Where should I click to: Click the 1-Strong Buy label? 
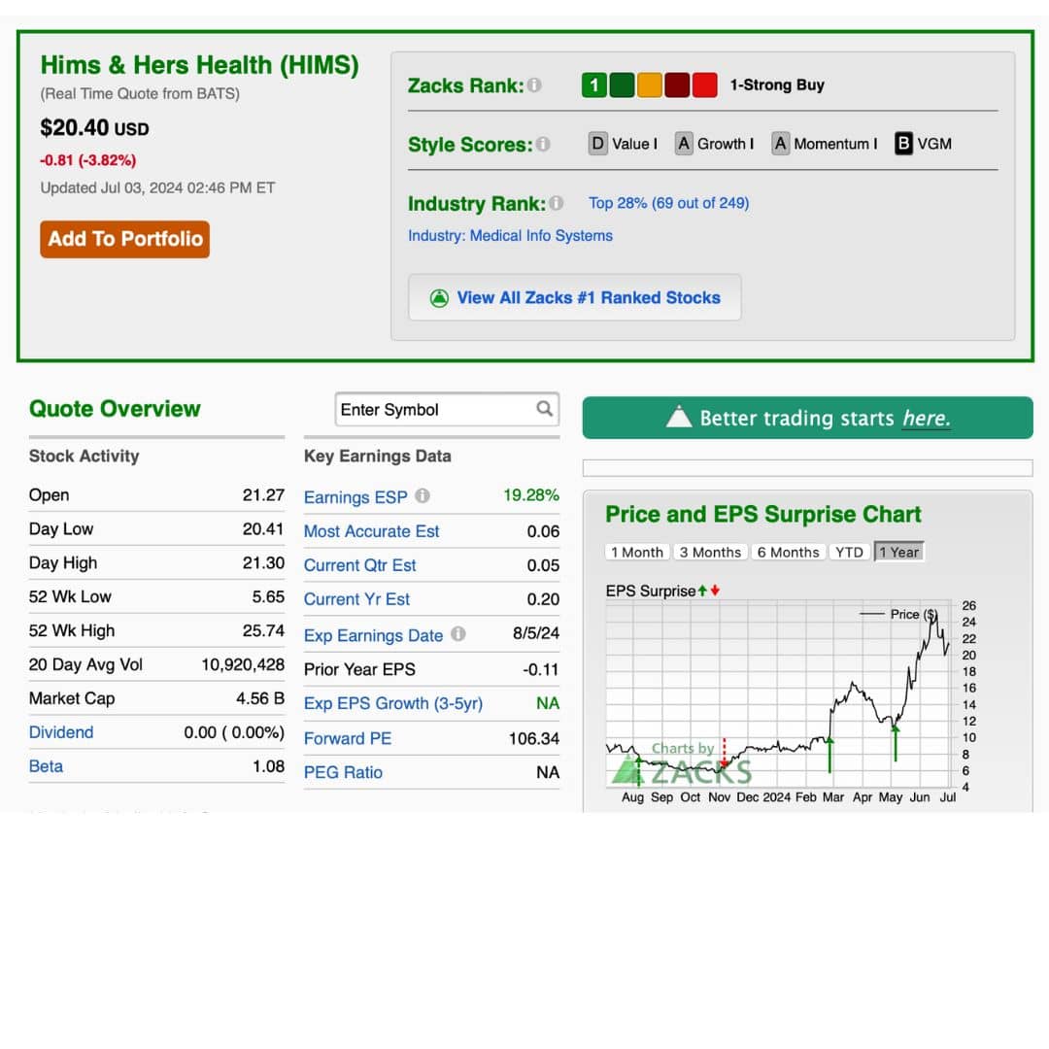(x=777, y=85)
